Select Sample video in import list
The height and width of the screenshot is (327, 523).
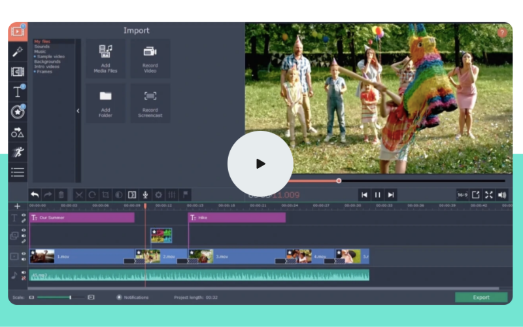coord(50,56)
